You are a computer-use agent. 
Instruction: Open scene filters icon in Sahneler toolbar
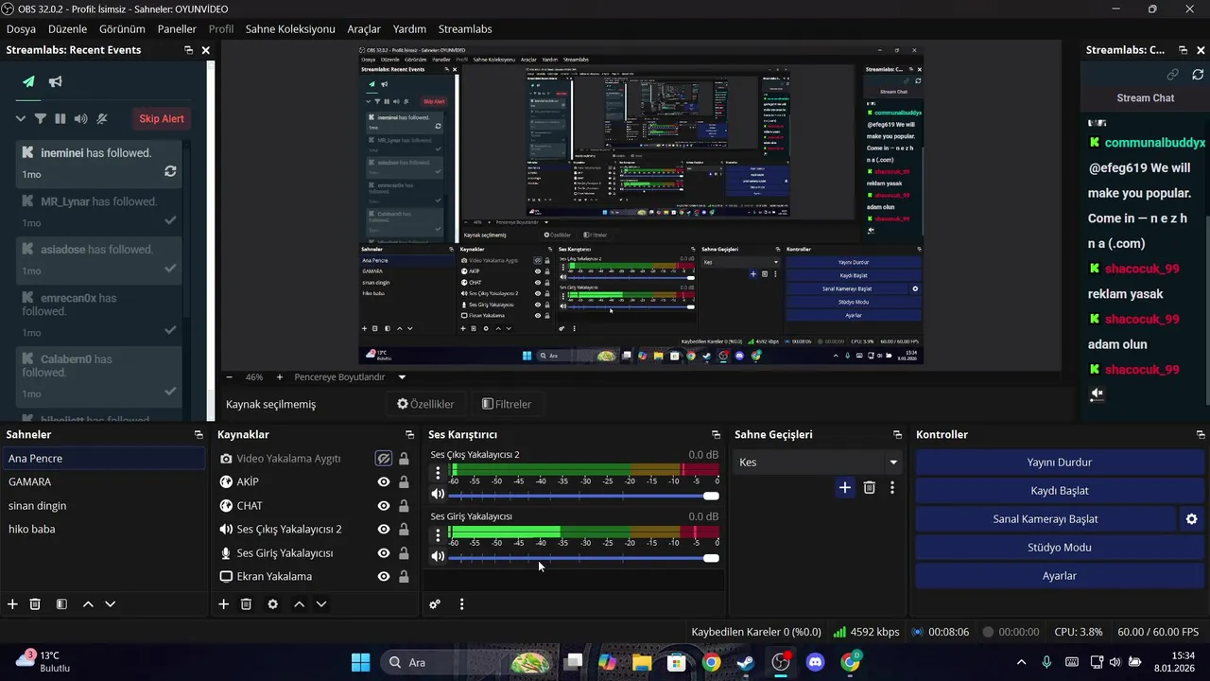pos(61,603)
